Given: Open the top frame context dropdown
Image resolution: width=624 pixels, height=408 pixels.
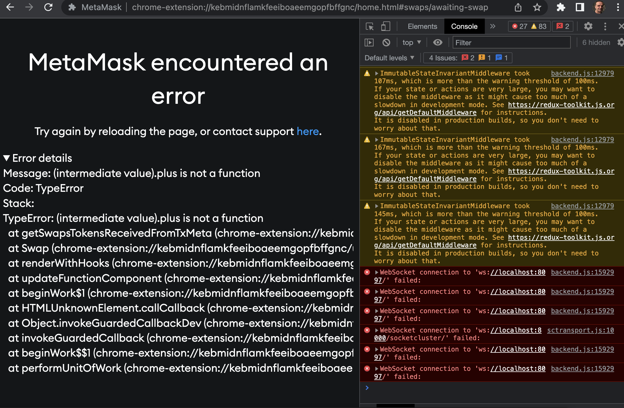Looking at the screenshot, I should [411, 43].
